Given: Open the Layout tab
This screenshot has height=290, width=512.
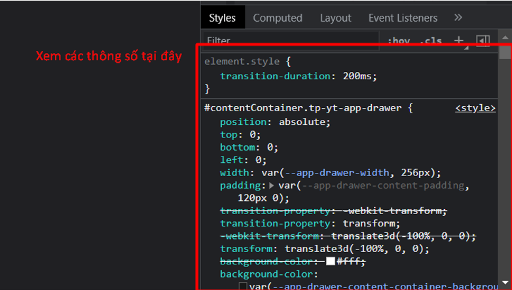Looking at the screenshot, I should 335,18.
